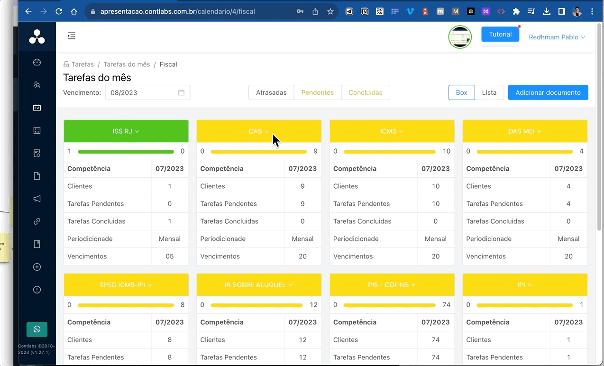Click the dashboard gauge icon in sidebar
Screen dimensions: 604x366
[37, 62]
